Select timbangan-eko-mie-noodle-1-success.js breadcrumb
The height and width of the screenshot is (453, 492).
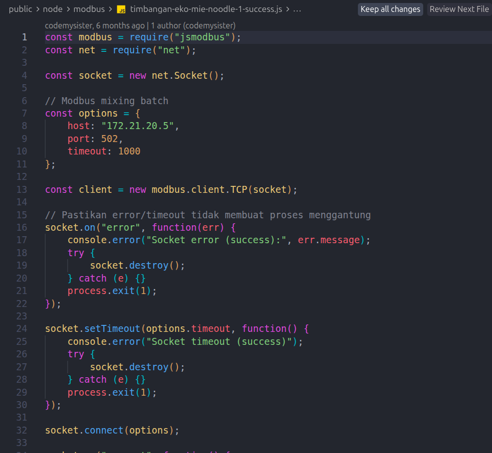click(206, 9)
